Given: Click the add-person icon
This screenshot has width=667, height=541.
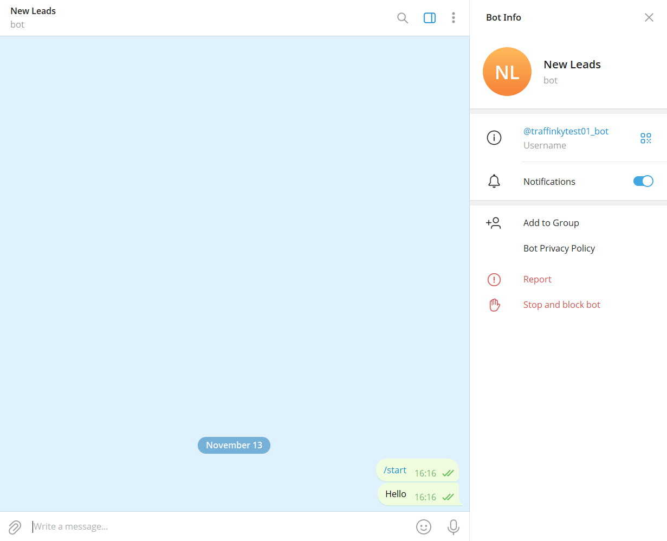Looking at the screenshot, I should tap(494, 223).
